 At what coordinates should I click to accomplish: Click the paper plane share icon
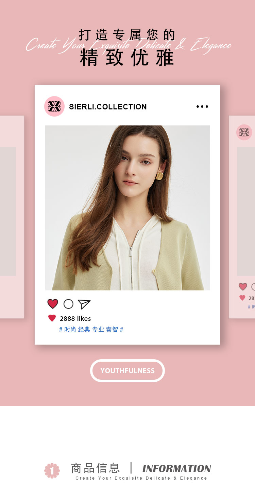pyautogui.click(x=84, y=304)
